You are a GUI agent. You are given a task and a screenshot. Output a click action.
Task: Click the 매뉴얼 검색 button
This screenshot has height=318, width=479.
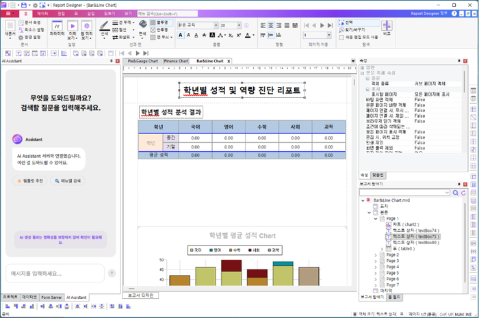point(68,181)
